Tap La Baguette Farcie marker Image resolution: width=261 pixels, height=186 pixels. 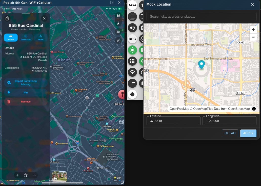click(x=76, y=90)
